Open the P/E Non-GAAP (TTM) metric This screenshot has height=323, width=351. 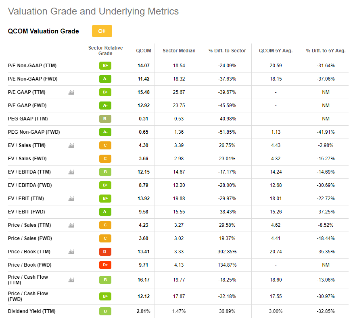(32, 66)
